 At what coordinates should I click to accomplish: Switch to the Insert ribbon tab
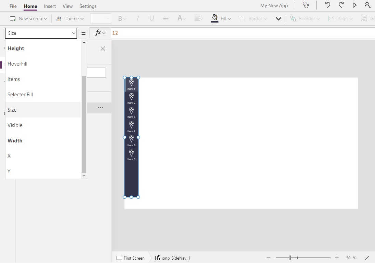(x=50, y=6)
